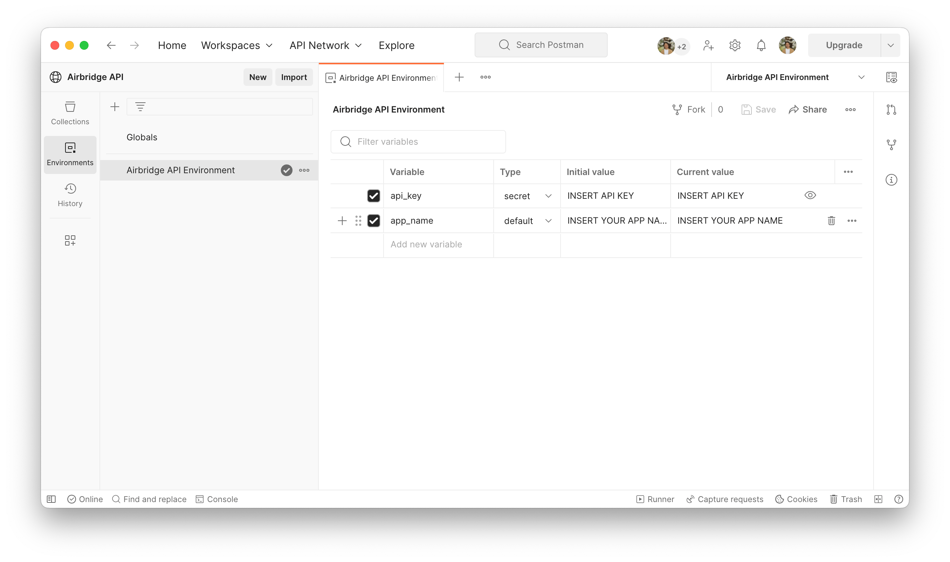The height and width of the screenshot is (562, 950).
Task: Open the Runner
Action: coord(655,499)
